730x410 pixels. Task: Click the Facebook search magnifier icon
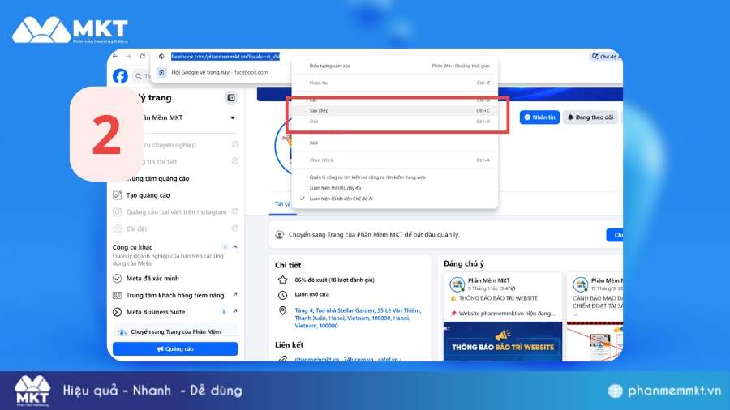click(x=138, y=76)
